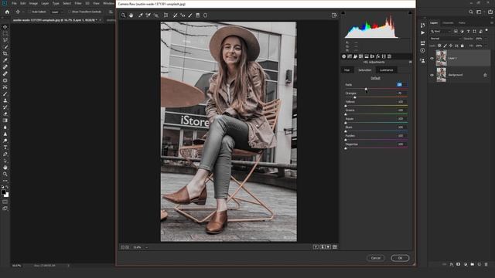The image size is (495, 278).
Task: Open the Layers panel flyout menu
Action: point(491,22)
